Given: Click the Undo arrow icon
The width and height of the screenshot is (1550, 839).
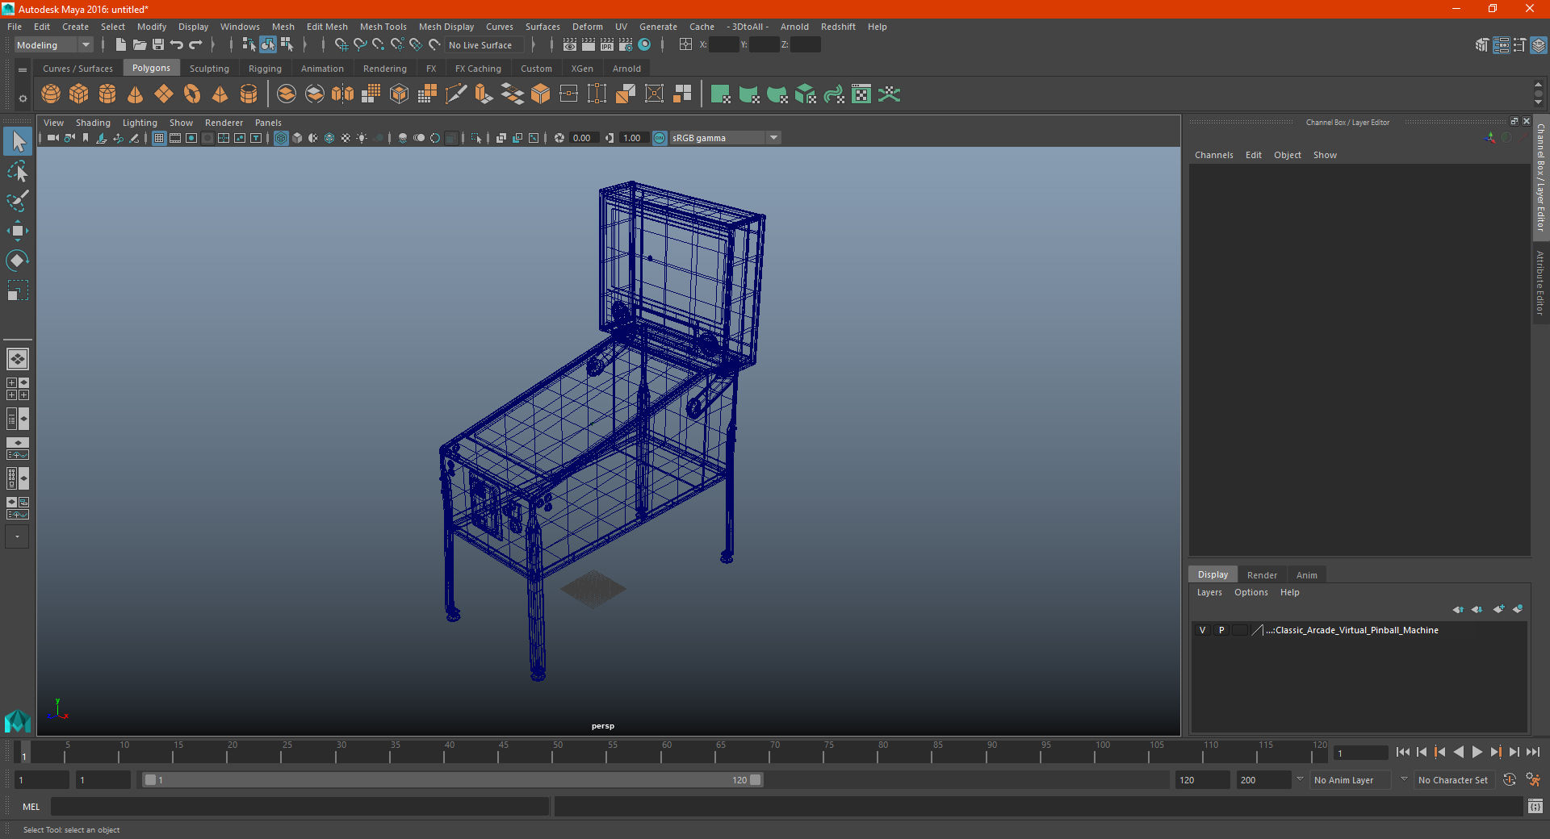Looking at the screenshot, I should coord(177,45).
